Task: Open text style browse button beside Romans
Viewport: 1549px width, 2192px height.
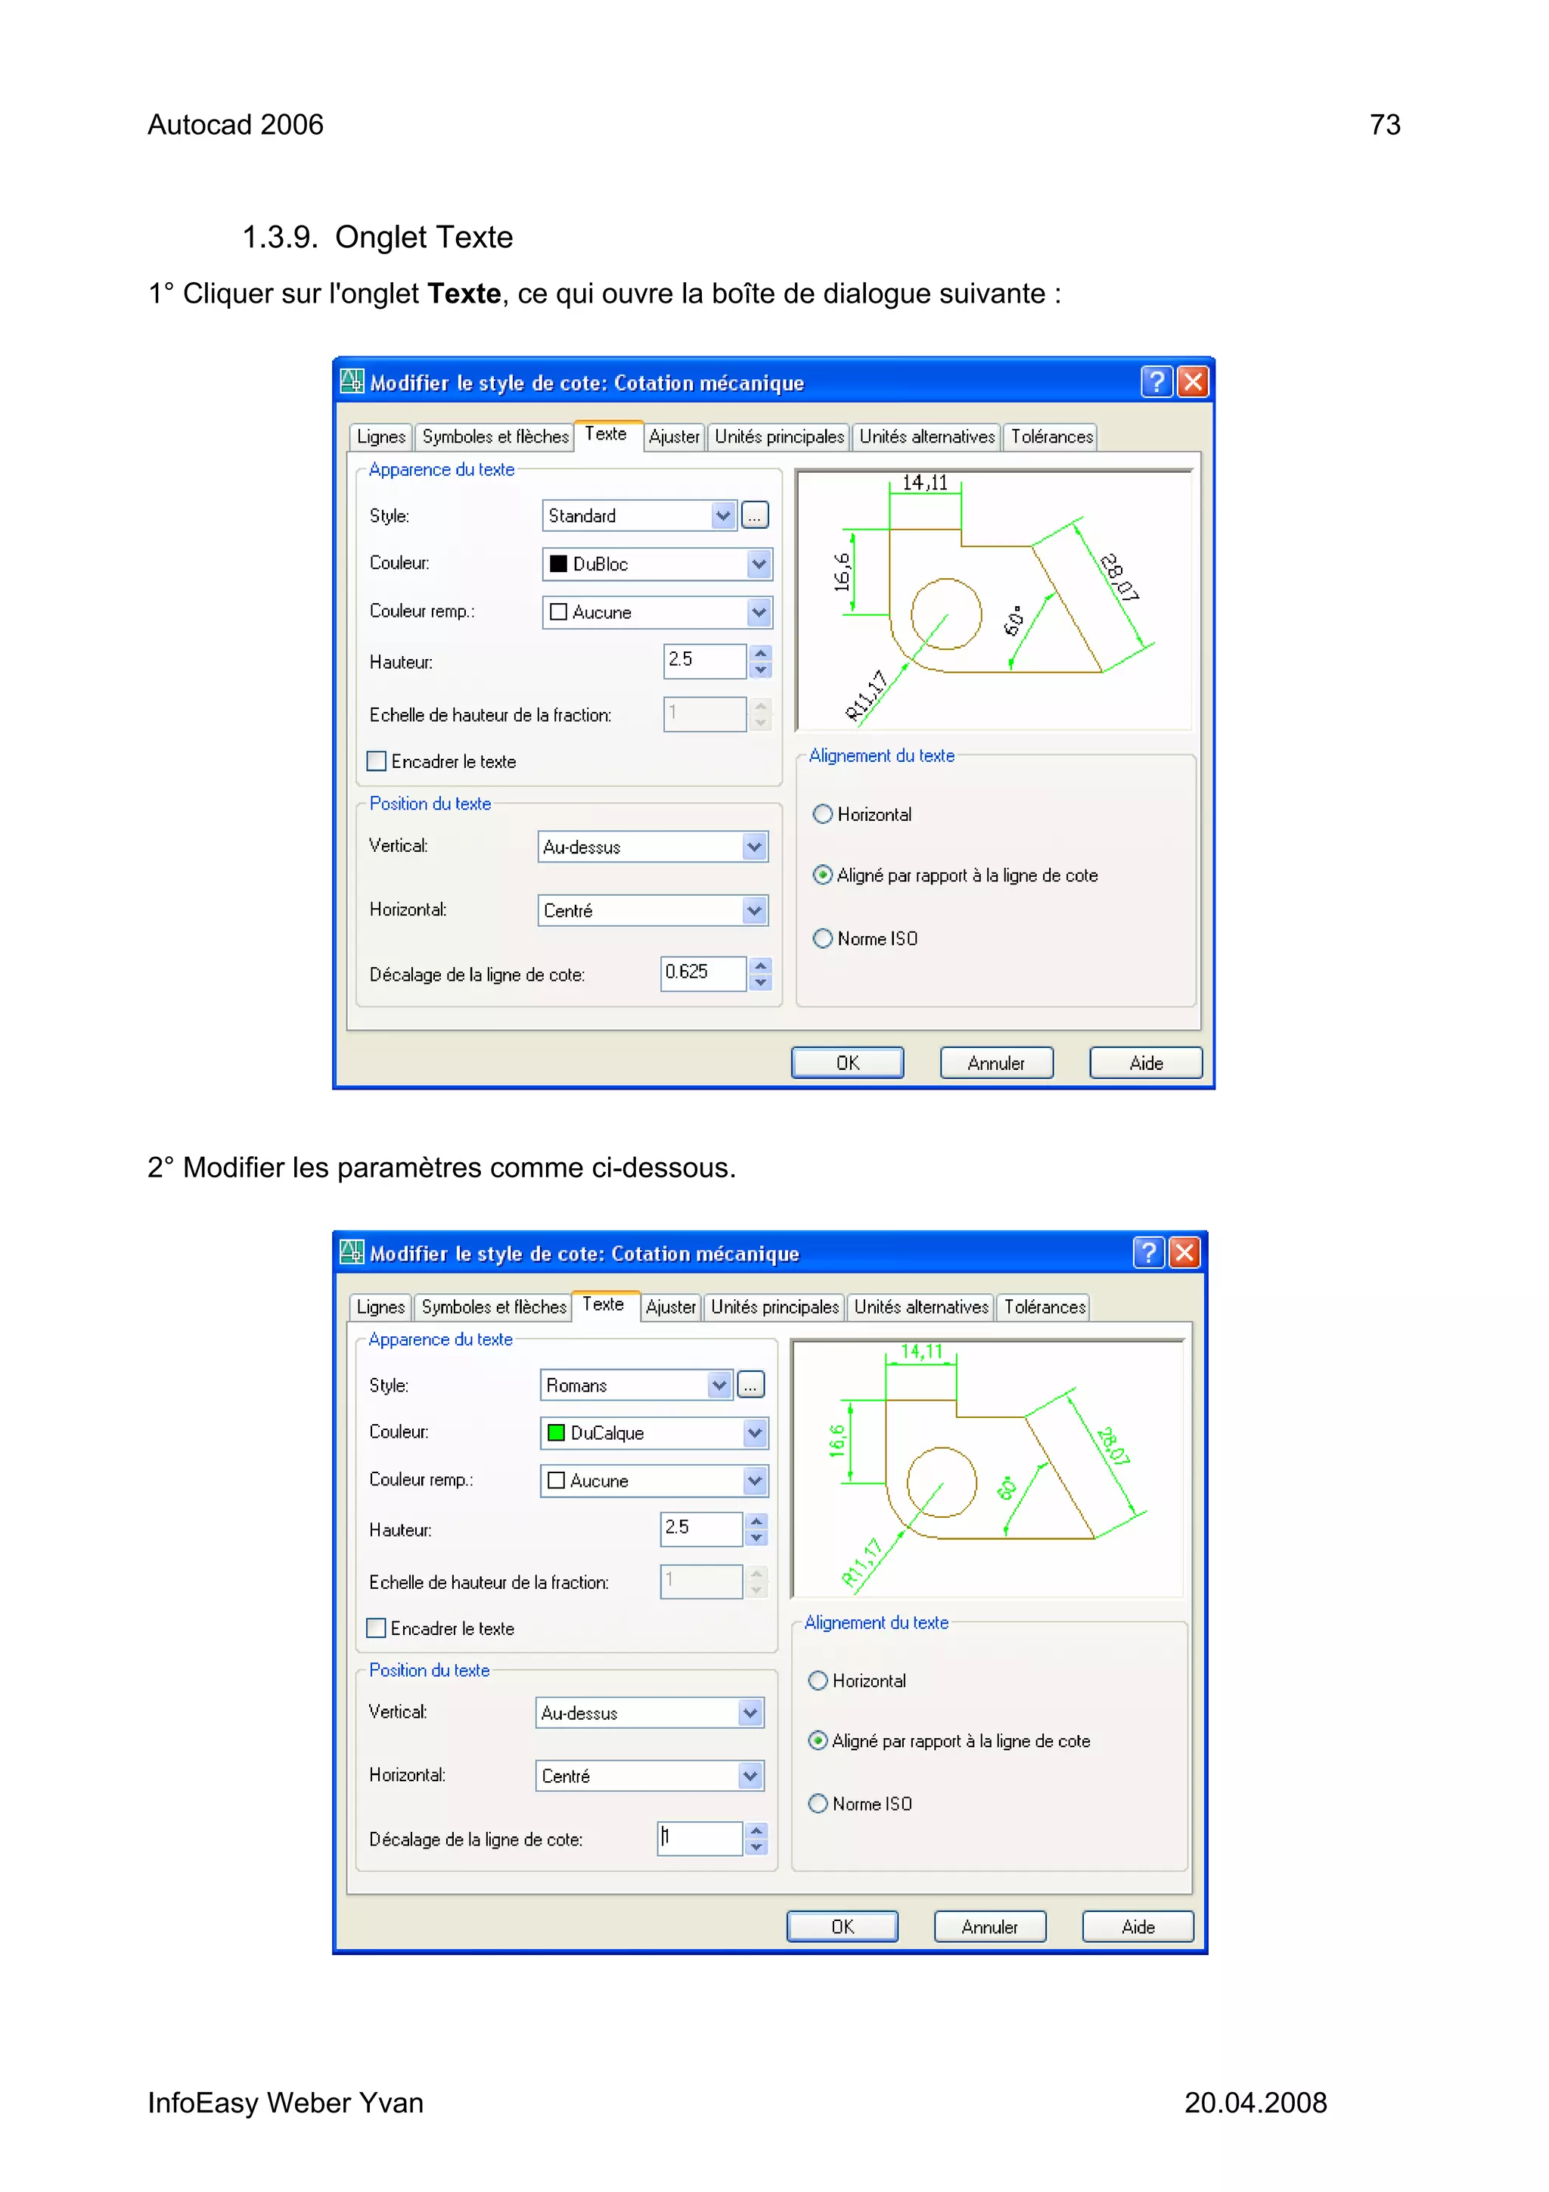Action: pos(751,1385)
